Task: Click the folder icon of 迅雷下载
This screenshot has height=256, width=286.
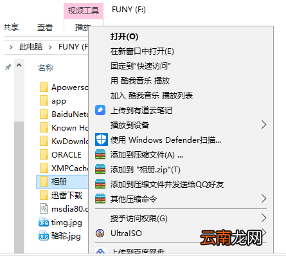Action: (x=44, y=195)
